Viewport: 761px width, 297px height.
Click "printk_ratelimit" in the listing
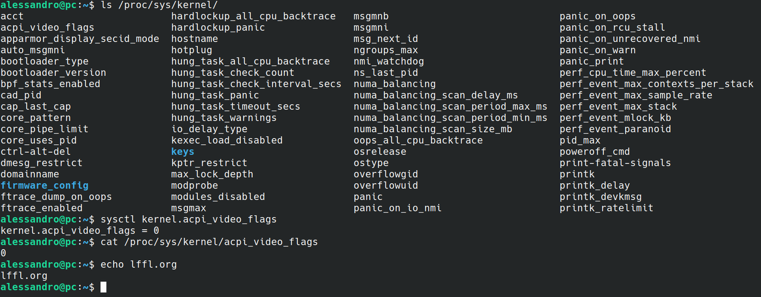pos(606,208)
